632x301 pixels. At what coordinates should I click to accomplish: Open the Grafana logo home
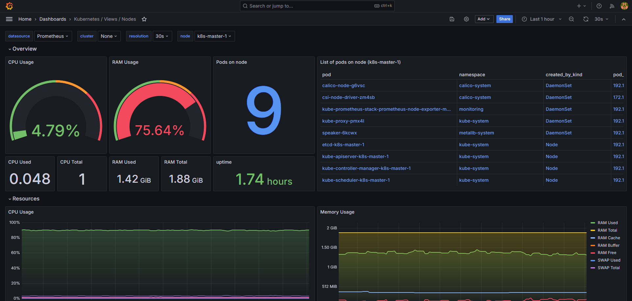click(x=9, y=6)
